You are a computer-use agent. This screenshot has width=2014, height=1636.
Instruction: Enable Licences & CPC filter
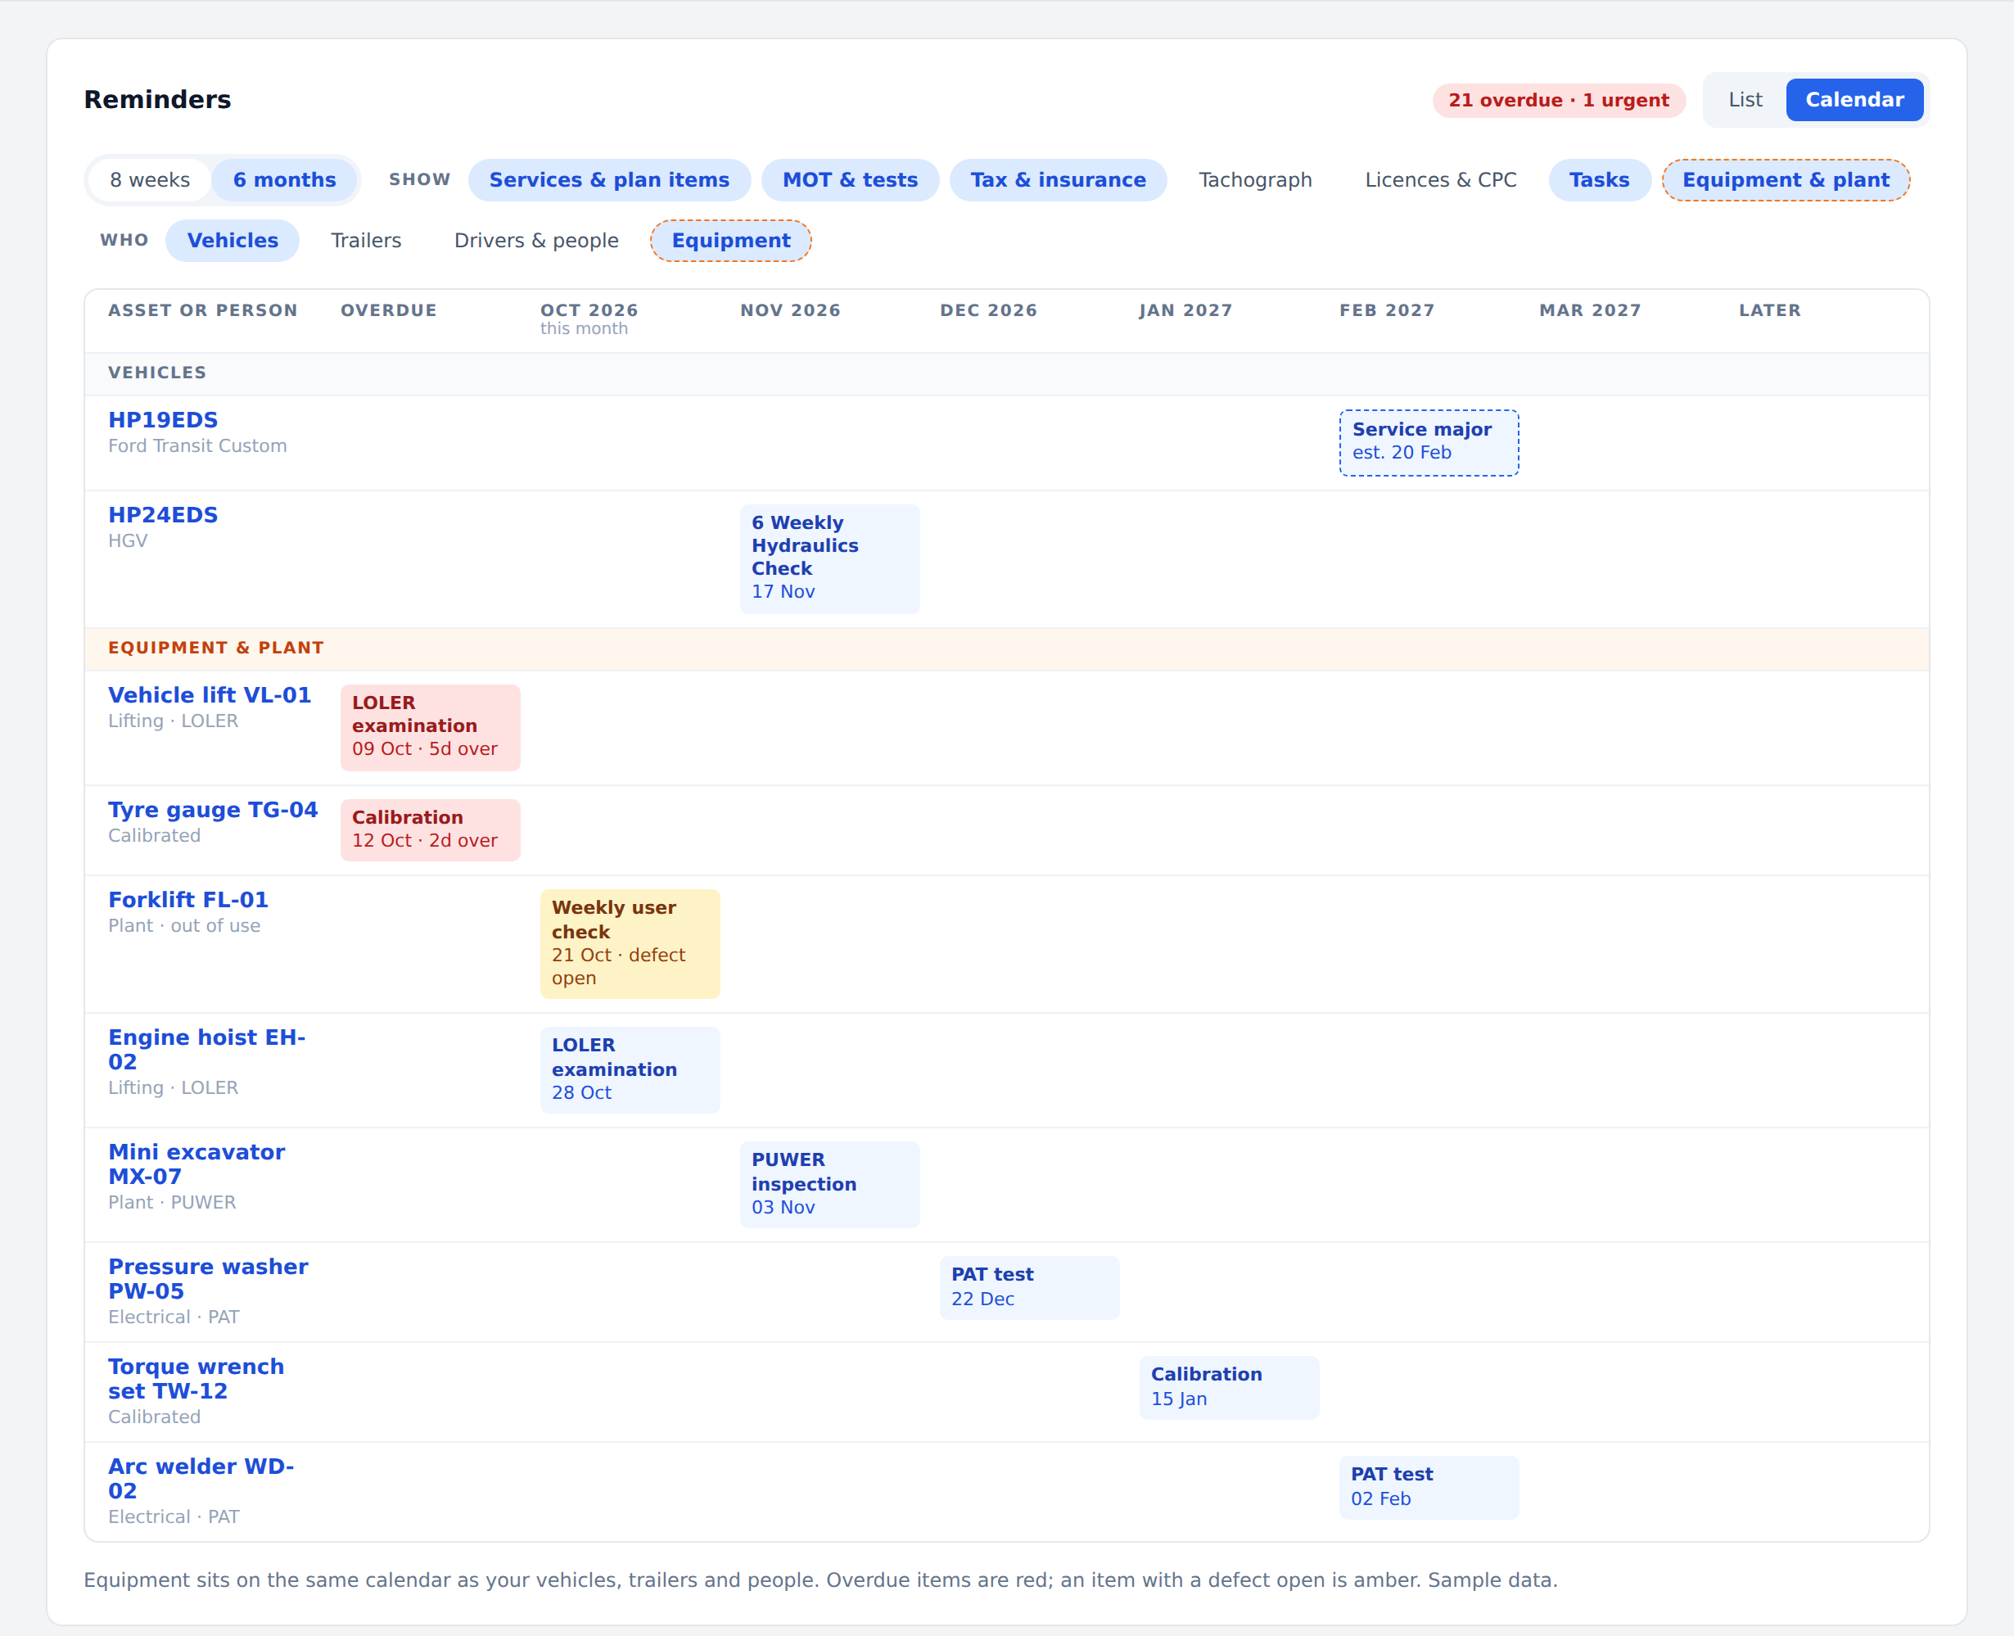click(x=1440, y=180)
